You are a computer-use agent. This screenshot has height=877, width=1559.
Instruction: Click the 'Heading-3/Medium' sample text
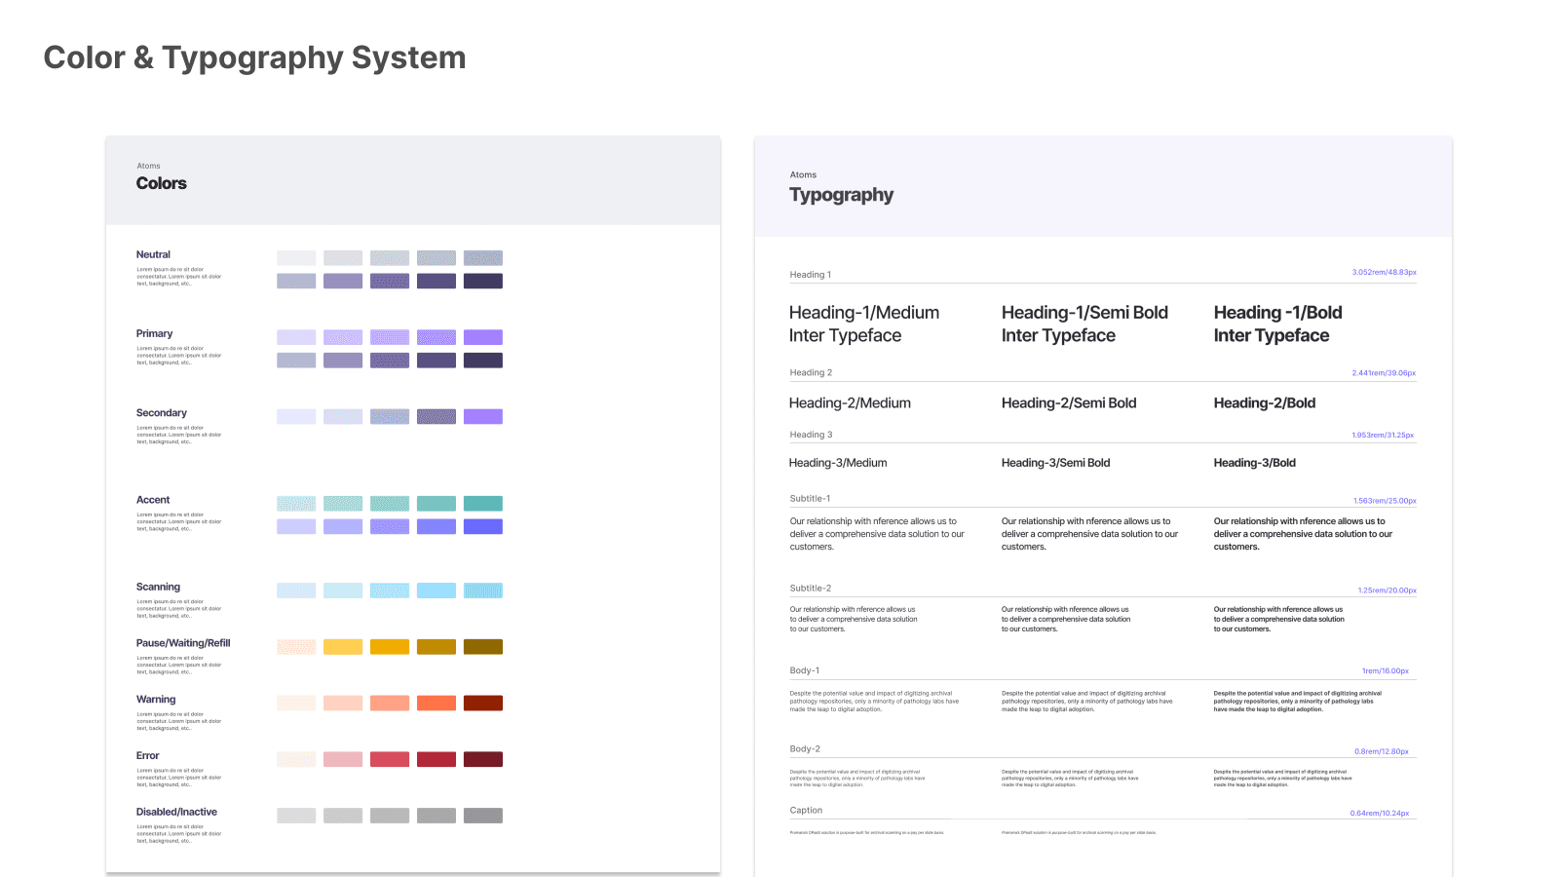838,463
